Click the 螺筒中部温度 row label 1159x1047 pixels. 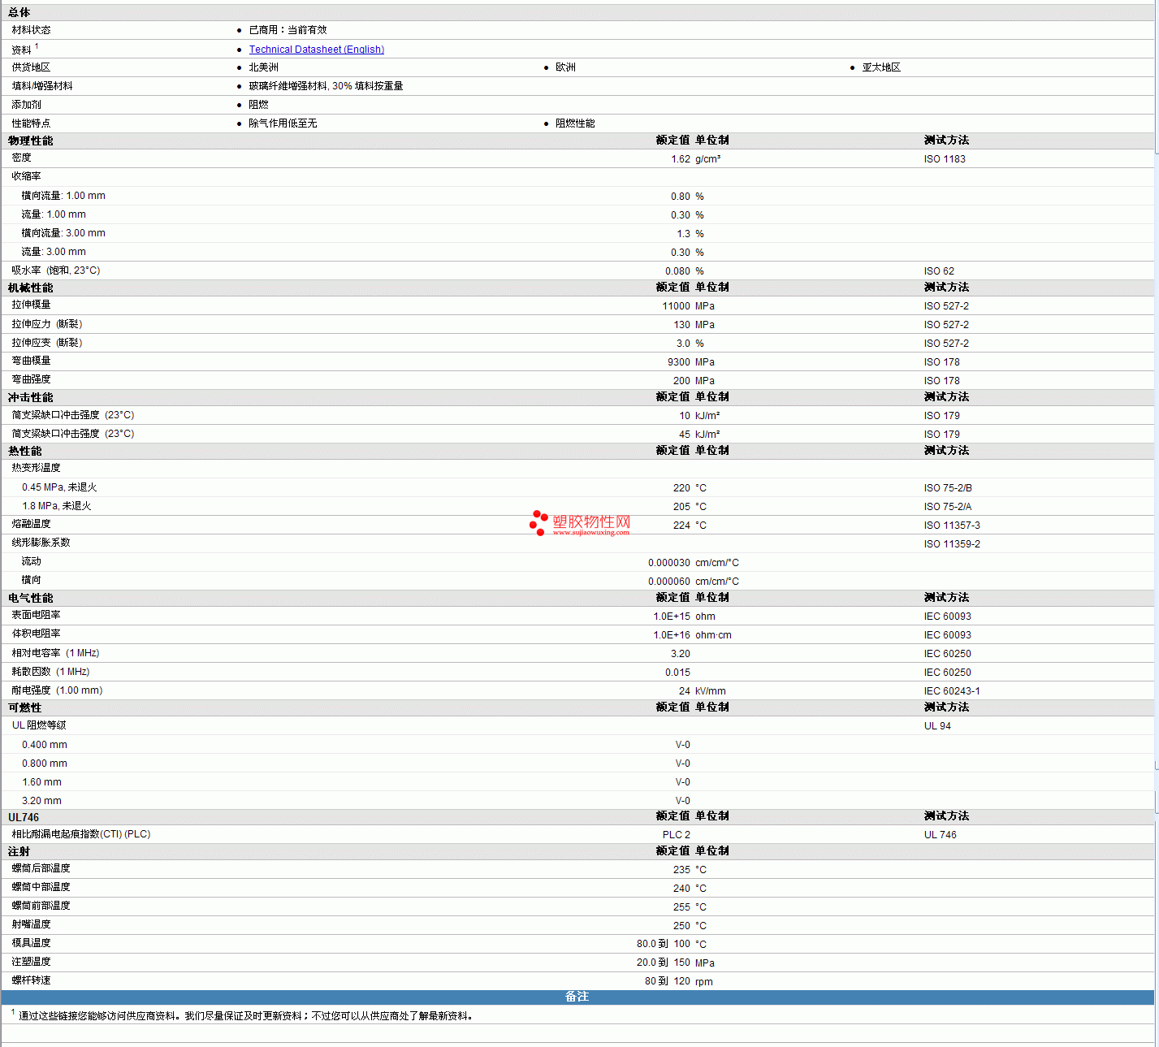tap(41, 887)
